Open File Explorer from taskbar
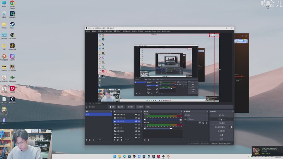This screenshot has width=283, height=159. pyautogui.click(x=120, y=156)
